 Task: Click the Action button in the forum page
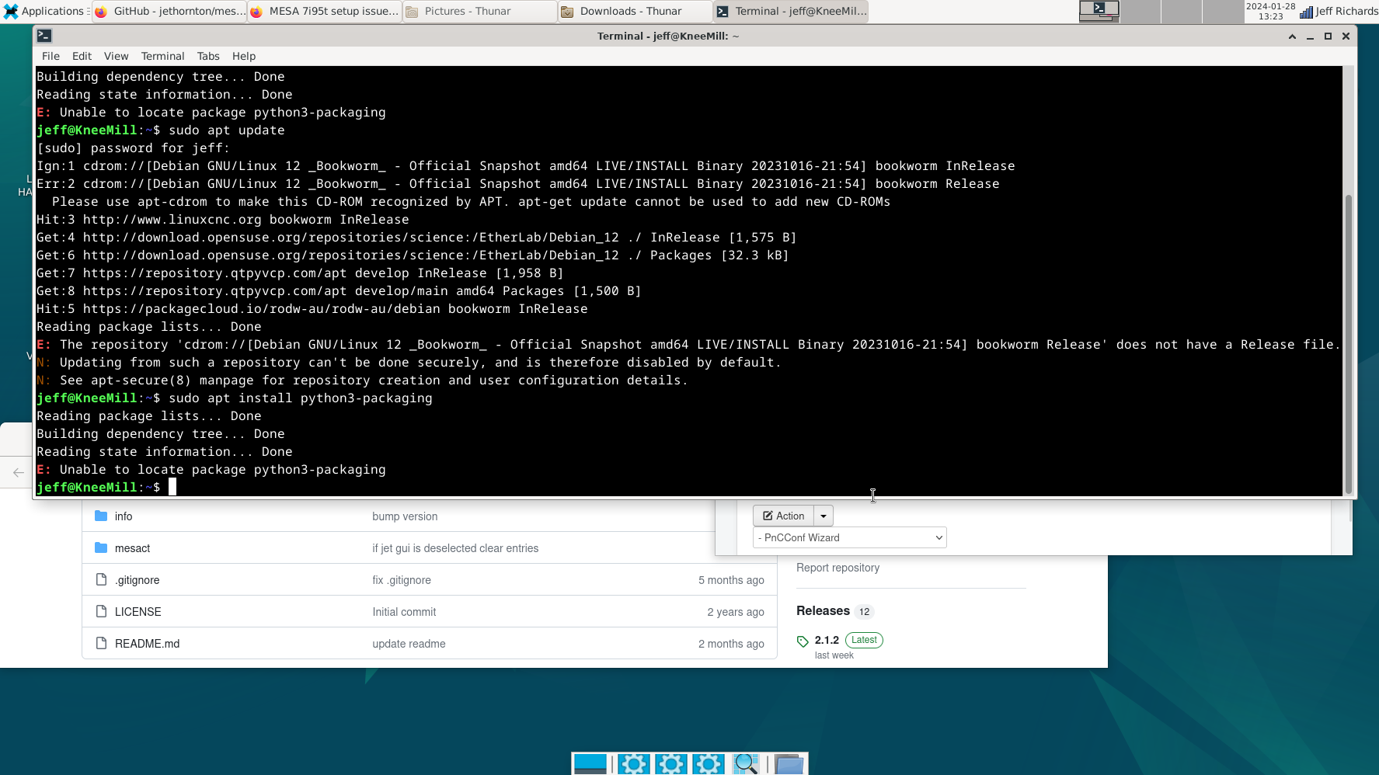tap(783, 516)
